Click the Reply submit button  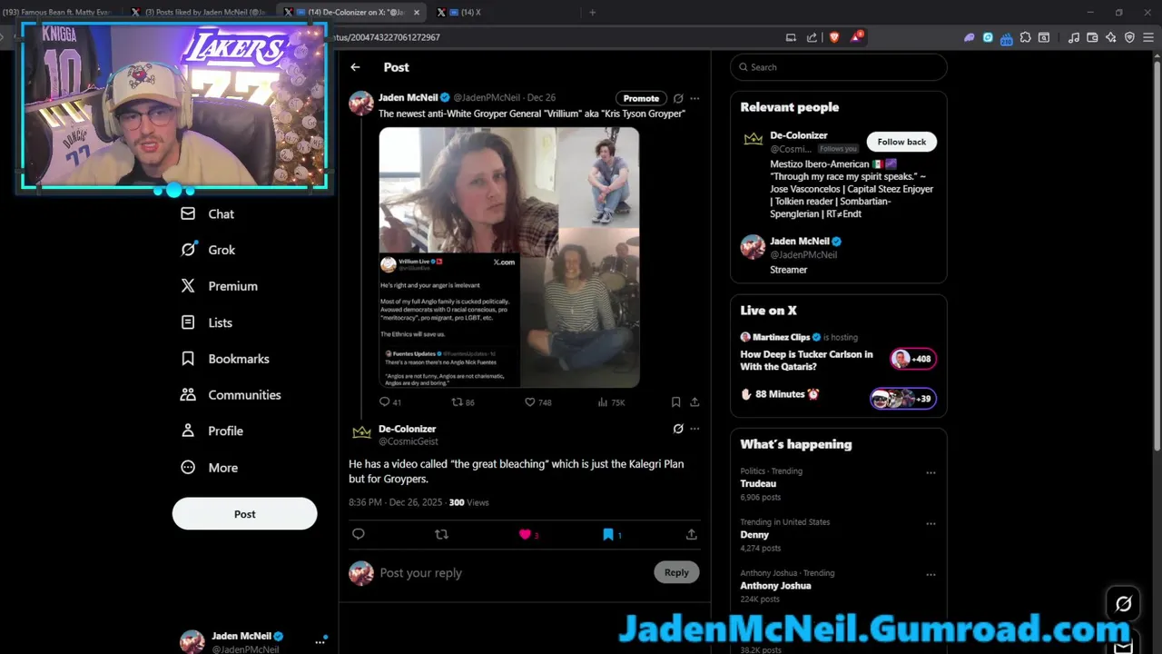coord(676,572)
